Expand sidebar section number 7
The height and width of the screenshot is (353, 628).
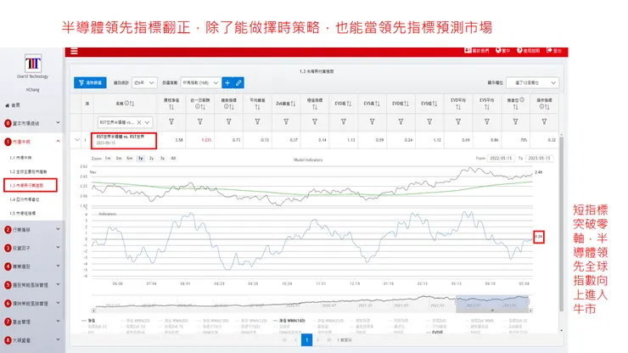coord(32,322)
